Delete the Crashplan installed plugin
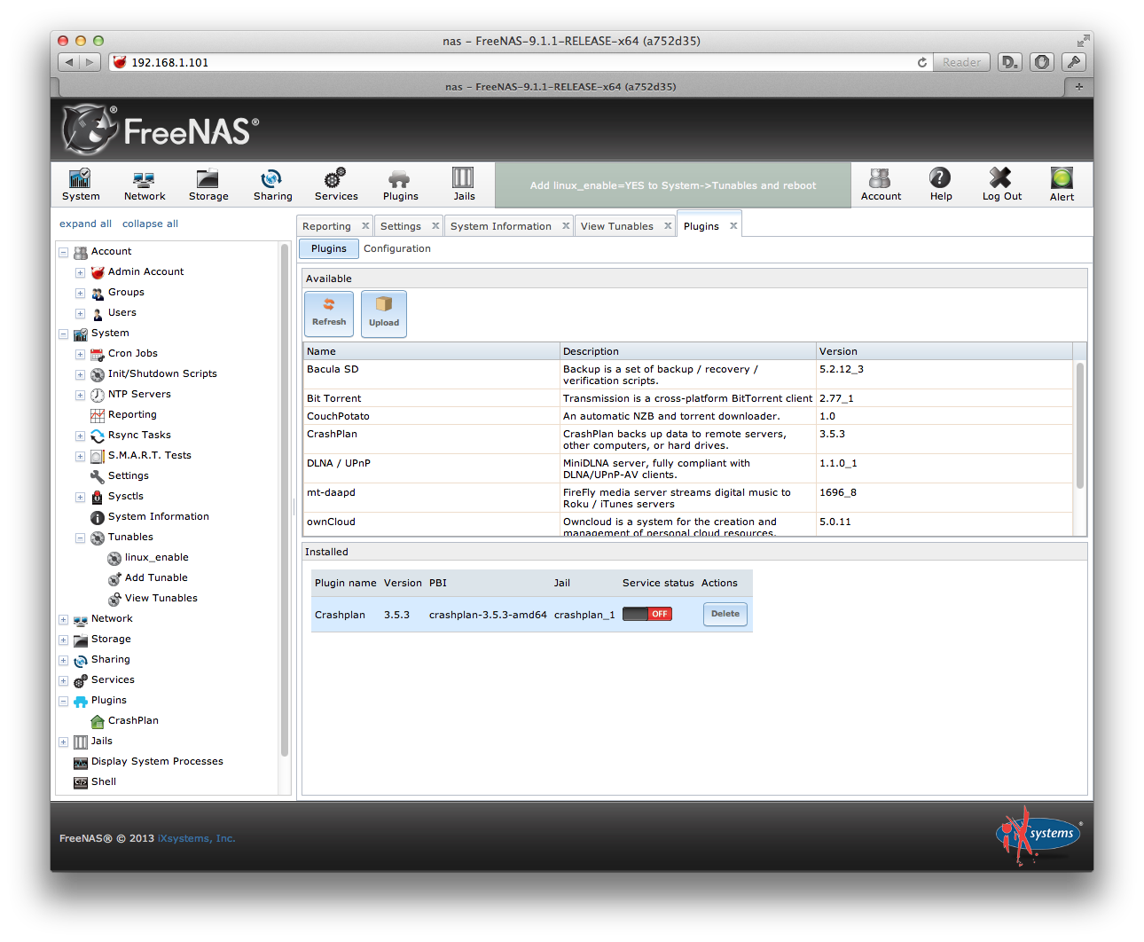 [725, 614]
